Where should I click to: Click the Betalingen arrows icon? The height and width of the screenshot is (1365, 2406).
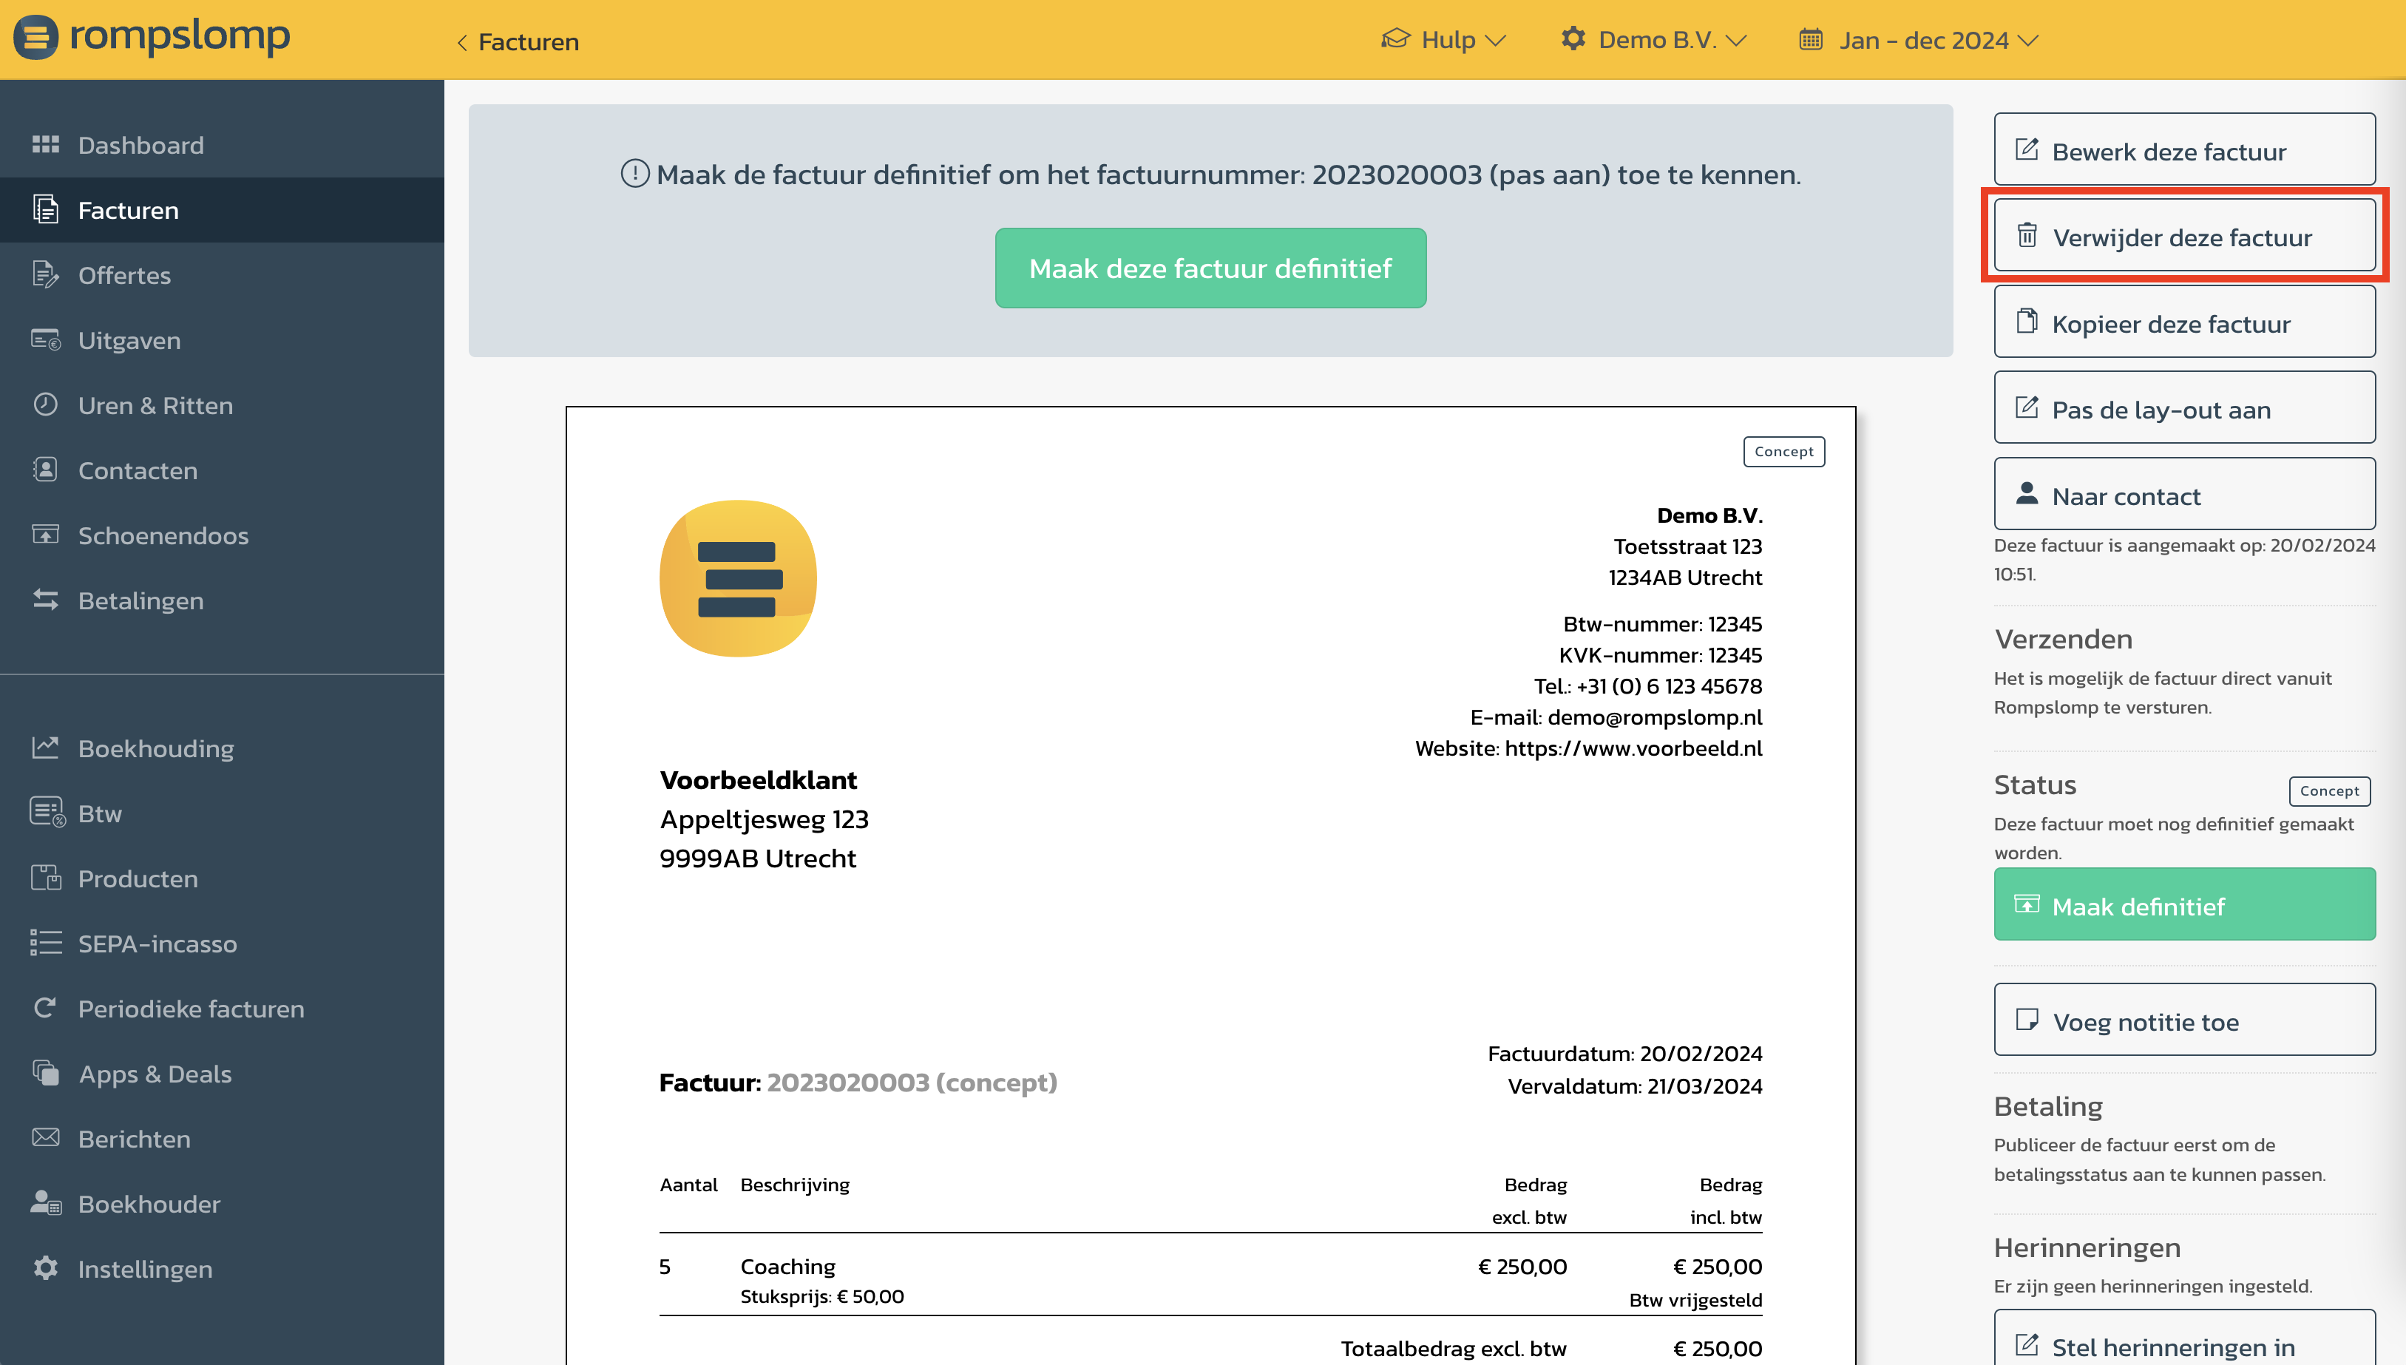click(45, 600)
